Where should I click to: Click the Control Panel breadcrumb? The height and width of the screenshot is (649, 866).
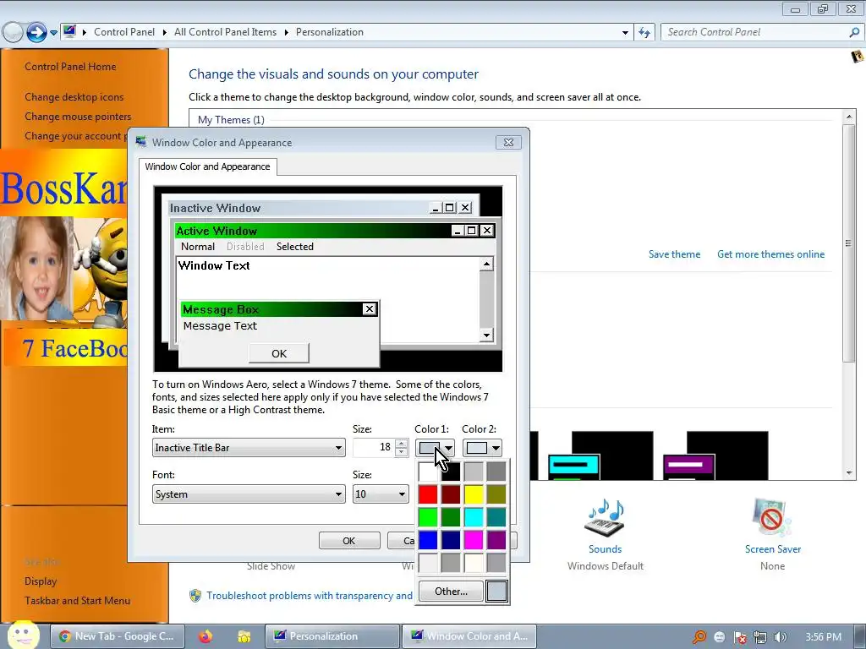[x=124, y=32]
